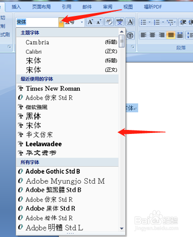Switch to the 引用 tab
This screenshot has width=193, height=237.
(66, 7)
